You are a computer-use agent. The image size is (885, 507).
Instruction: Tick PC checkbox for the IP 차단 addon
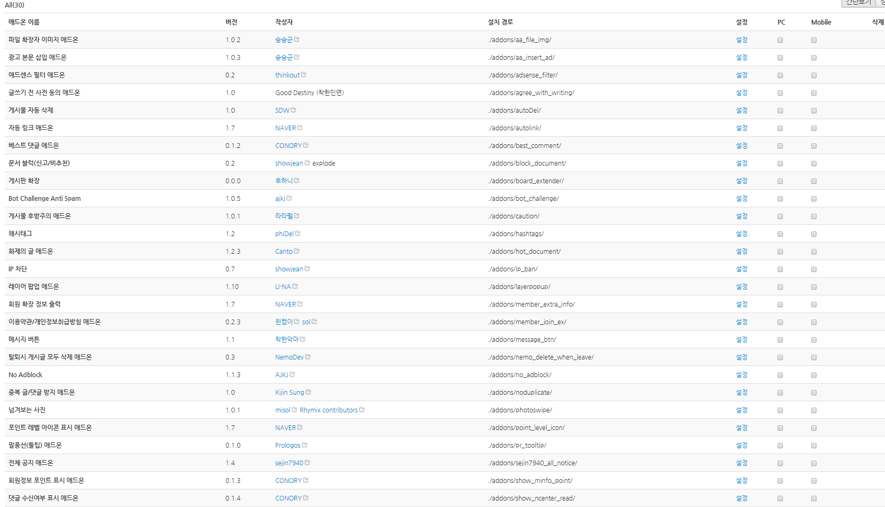pyautogui.click(x=780, y=269)
